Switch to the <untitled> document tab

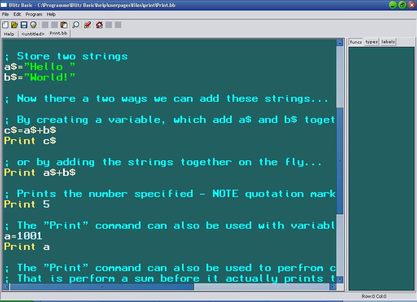(x=33, y=34)
